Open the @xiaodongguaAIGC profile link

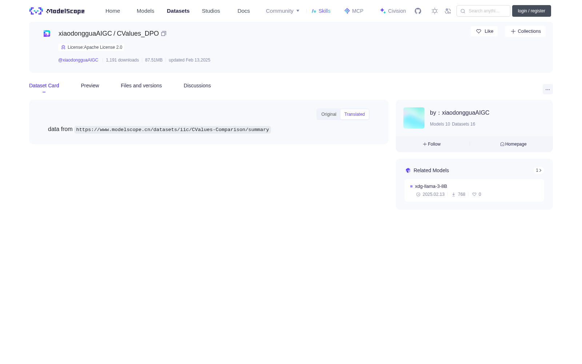tap(78, 60)
